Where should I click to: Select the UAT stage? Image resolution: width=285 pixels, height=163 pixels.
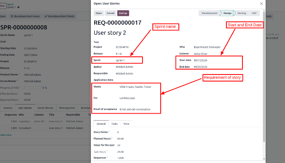(254, 13)
